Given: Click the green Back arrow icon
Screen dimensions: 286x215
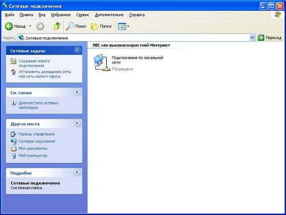Looking at the screenshot, I should [9, 26].
